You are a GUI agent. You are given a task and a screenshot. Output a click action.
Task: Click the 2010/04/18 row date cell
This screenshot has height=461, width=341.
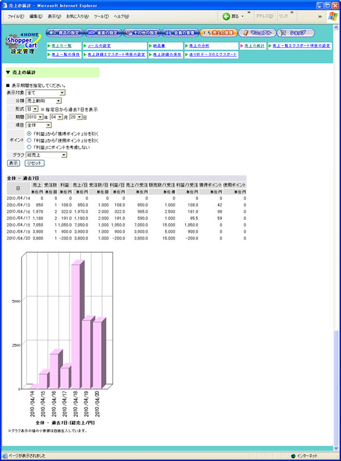[x=19, y=225]
